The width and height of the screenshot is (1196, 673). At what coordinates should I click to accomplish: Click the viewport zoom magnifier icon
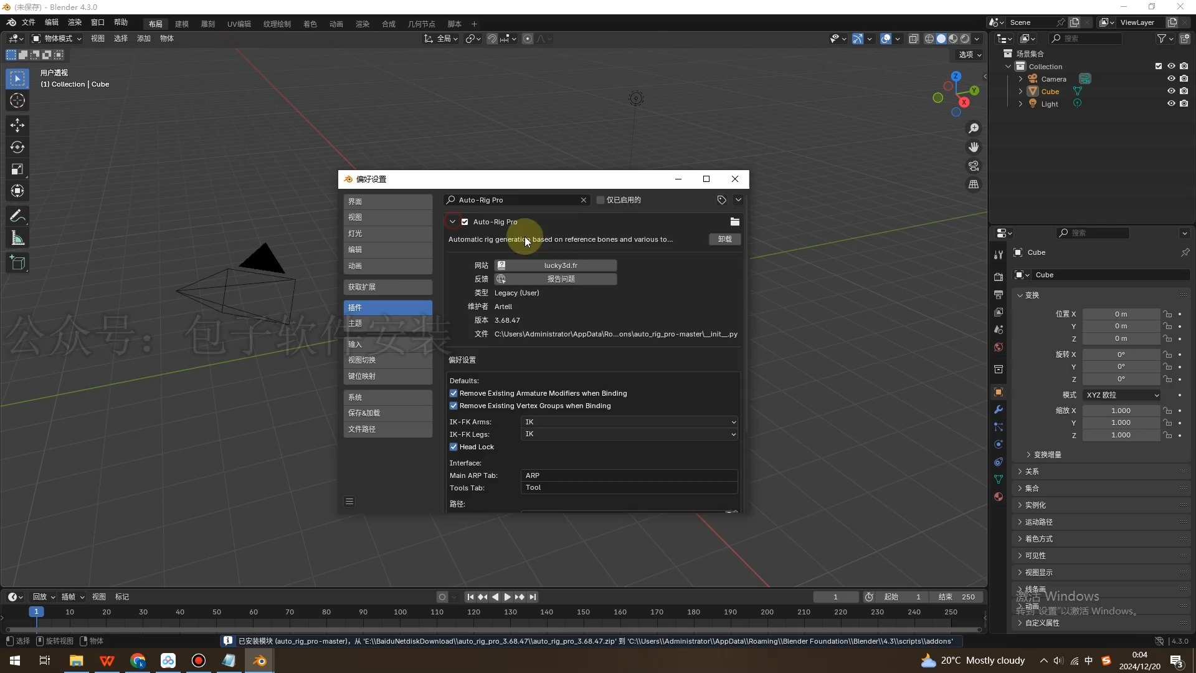click(x=973, y=128)
